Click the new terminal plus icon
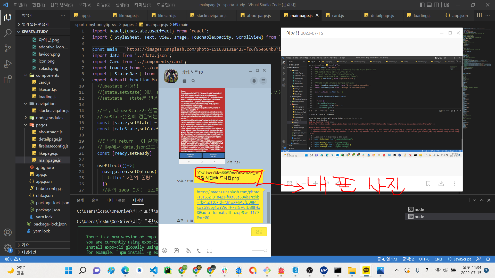This screenshot has width=495, height=278. [x=469, y=200]
